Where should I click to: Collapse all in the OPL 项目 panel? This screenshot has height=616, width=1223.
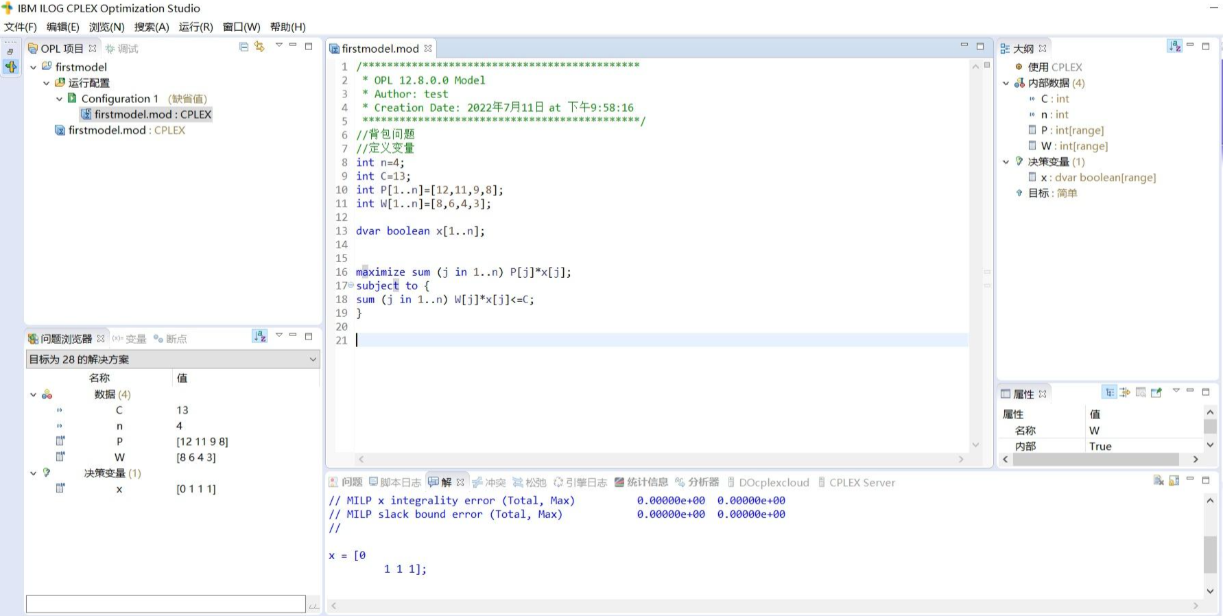(244, 47)
